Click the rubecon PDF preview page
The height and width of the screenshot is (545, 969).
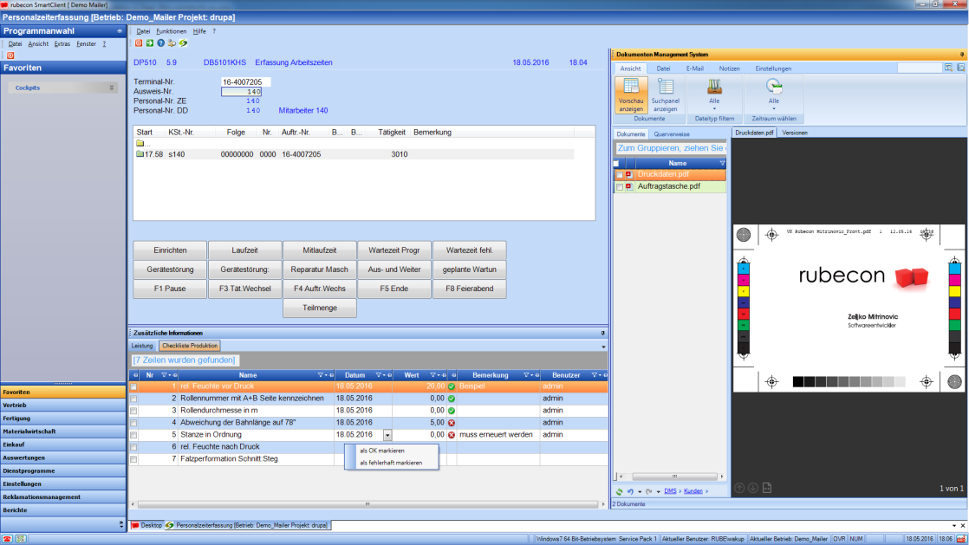849,308
